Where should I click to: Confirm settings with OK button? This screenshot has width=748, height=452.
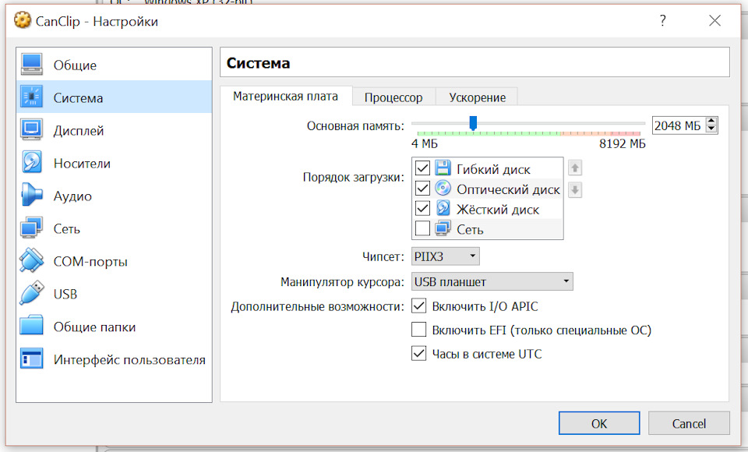(599, 423)
